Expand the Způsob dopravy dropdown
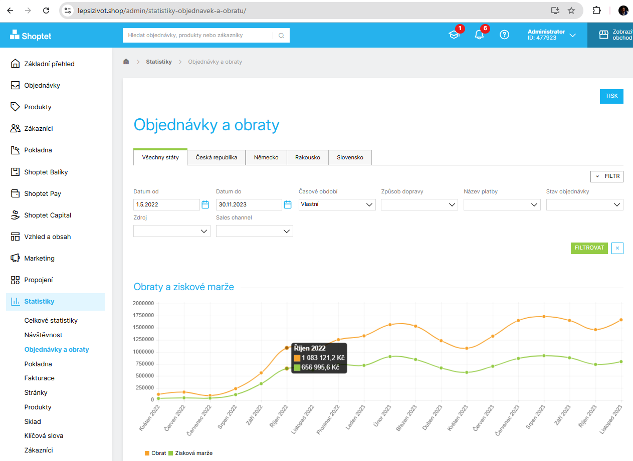 click(x=419, y=204)
